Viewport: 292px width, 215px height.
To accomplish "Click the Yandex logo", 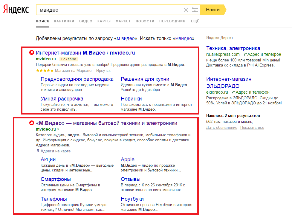I will [16, 10].
